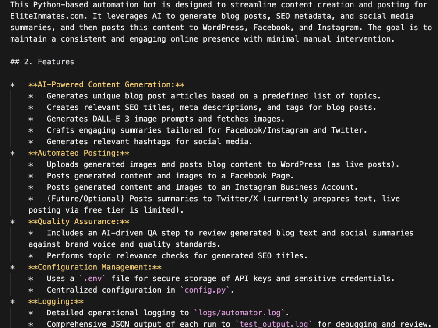The width and height of the screenshot is (438, 328).
Task: Click 'posting via free tier is limited).' line
Action: point(106,210)
